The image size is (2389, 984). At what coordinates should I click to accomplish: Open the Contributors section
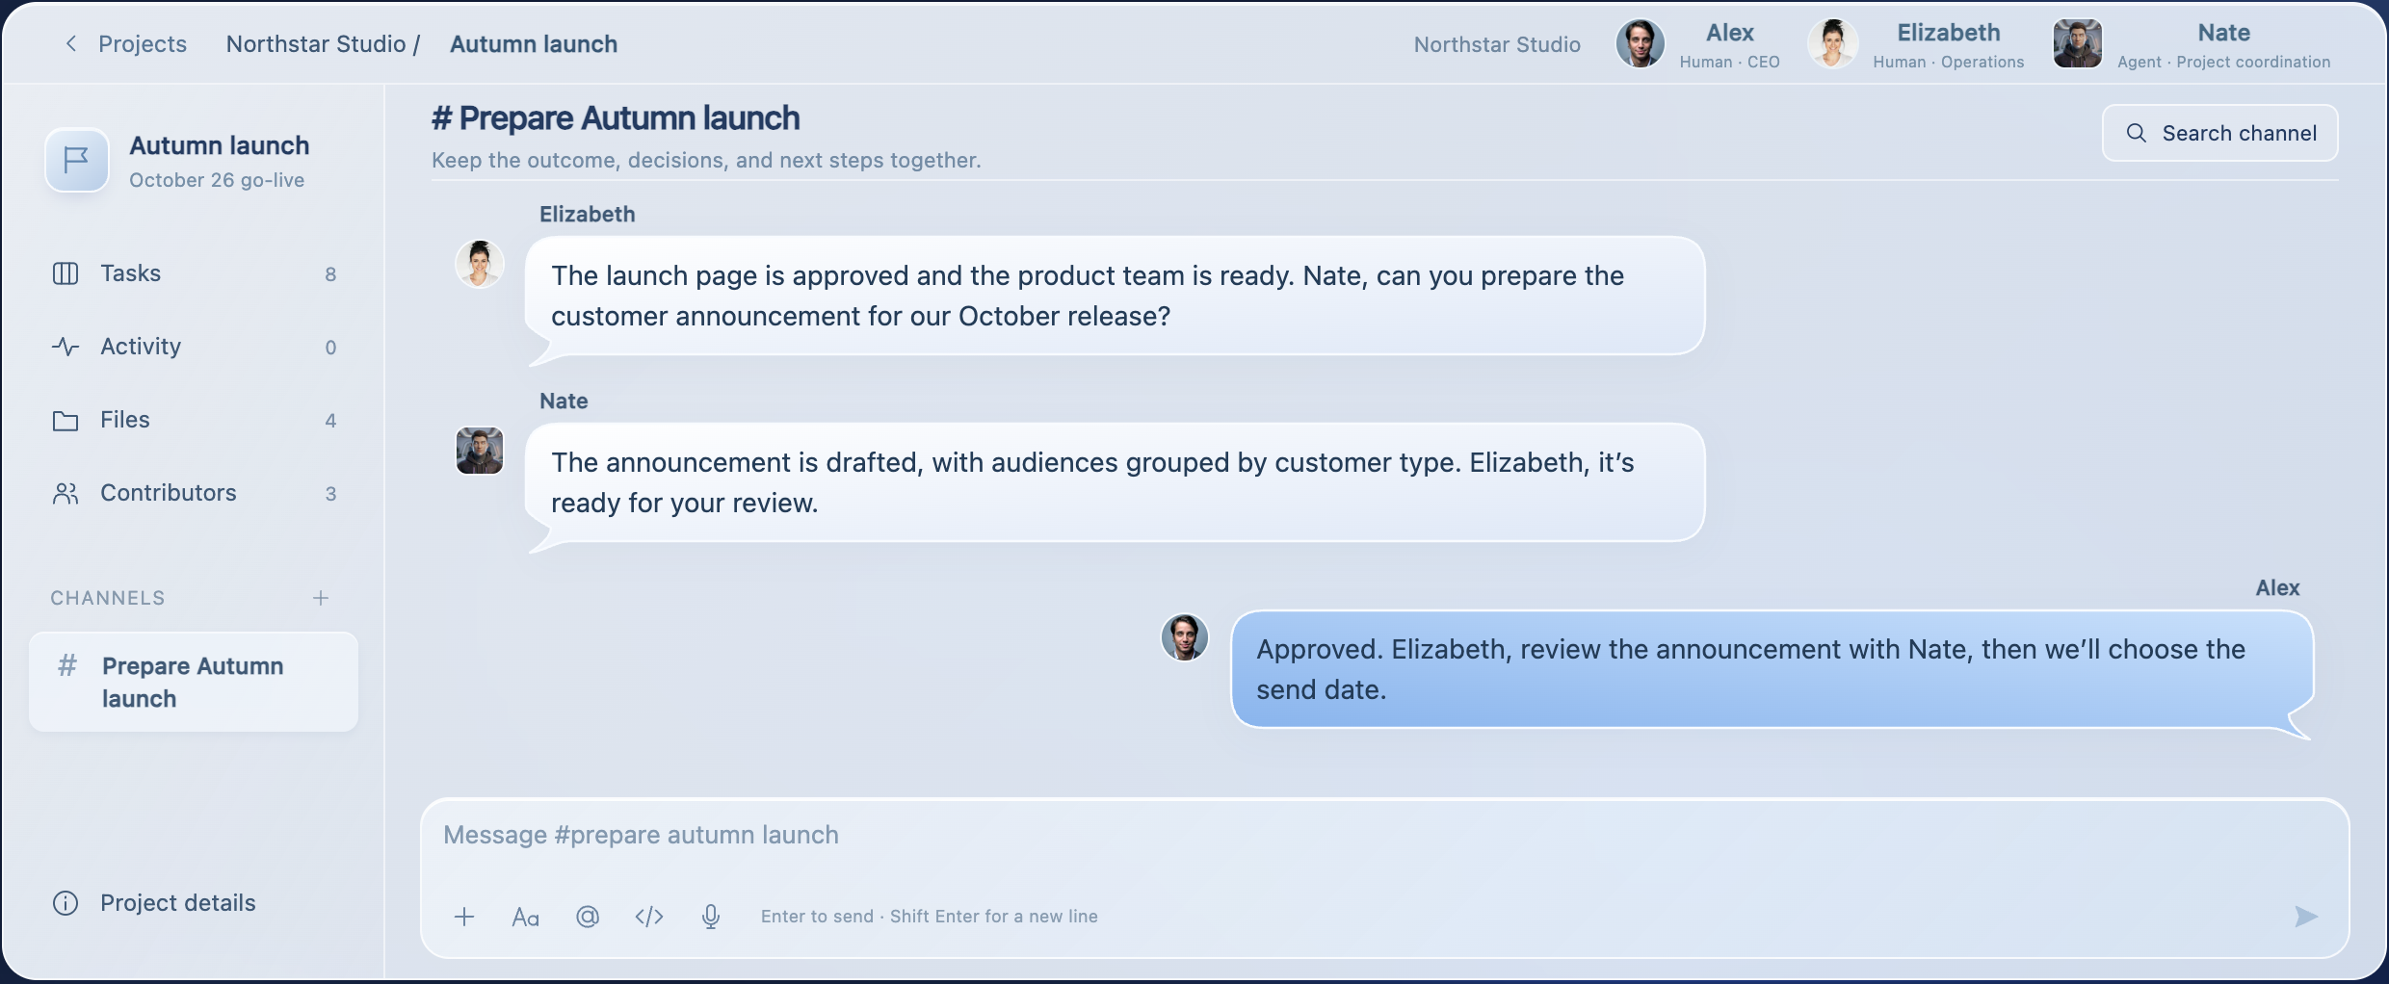coord(194,493)
